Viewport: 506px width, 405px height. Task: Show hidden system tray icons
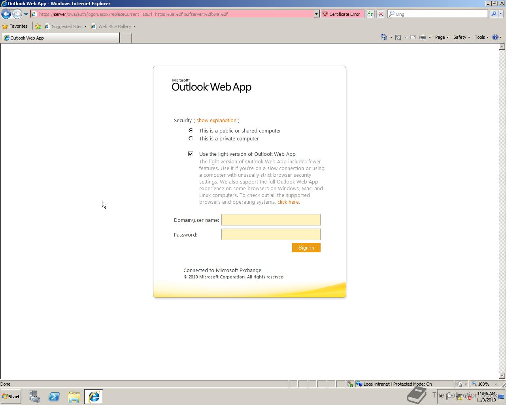[x=441, y=396]
